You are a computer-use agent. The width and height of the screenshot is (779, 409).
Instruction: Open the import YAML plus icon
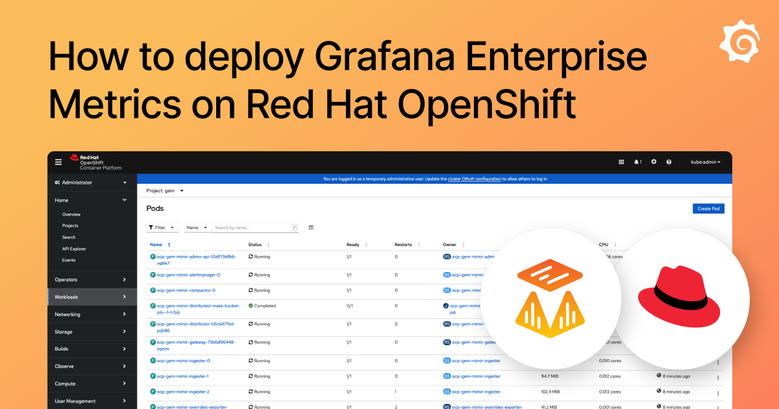tap(654, 162)
